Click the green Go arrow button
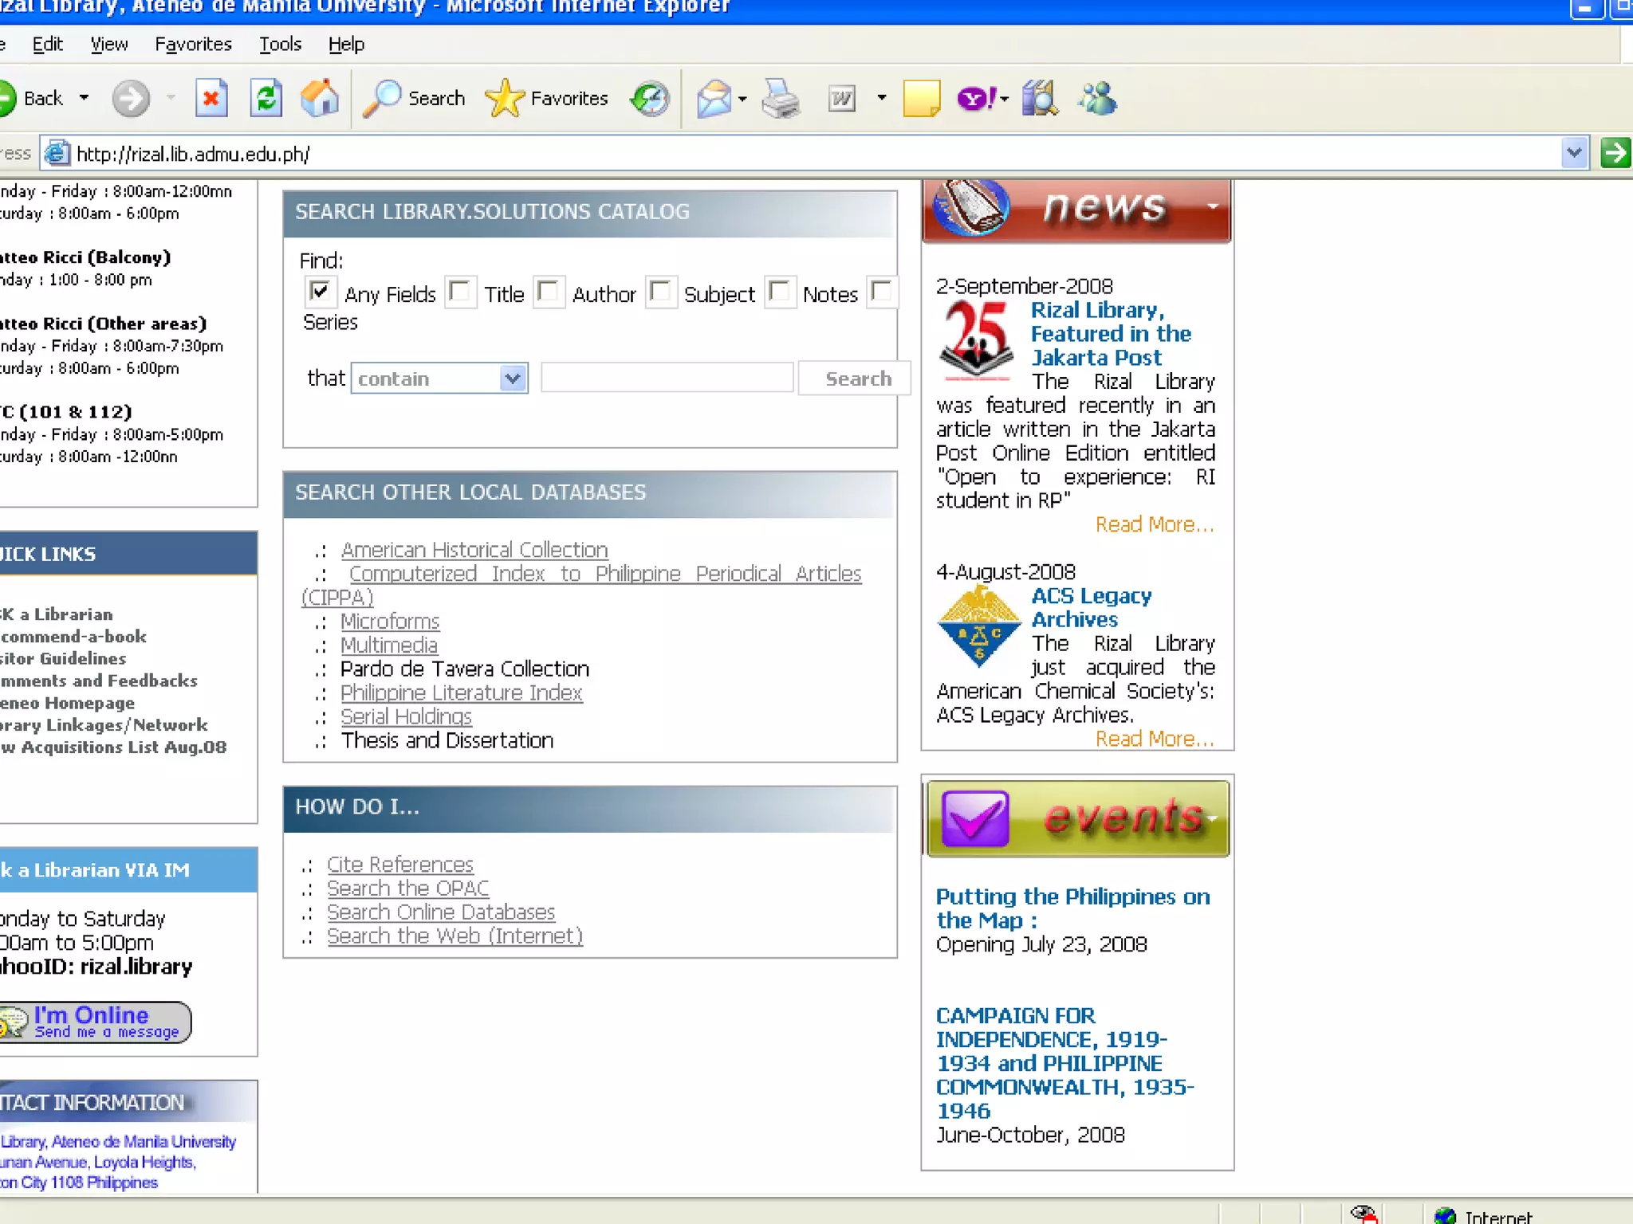This screenshot has height=1224, width=1633. (1615, 152)
